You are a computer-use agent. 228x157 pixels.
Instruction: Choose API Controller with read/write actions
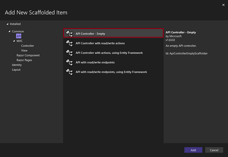[100, 43]
